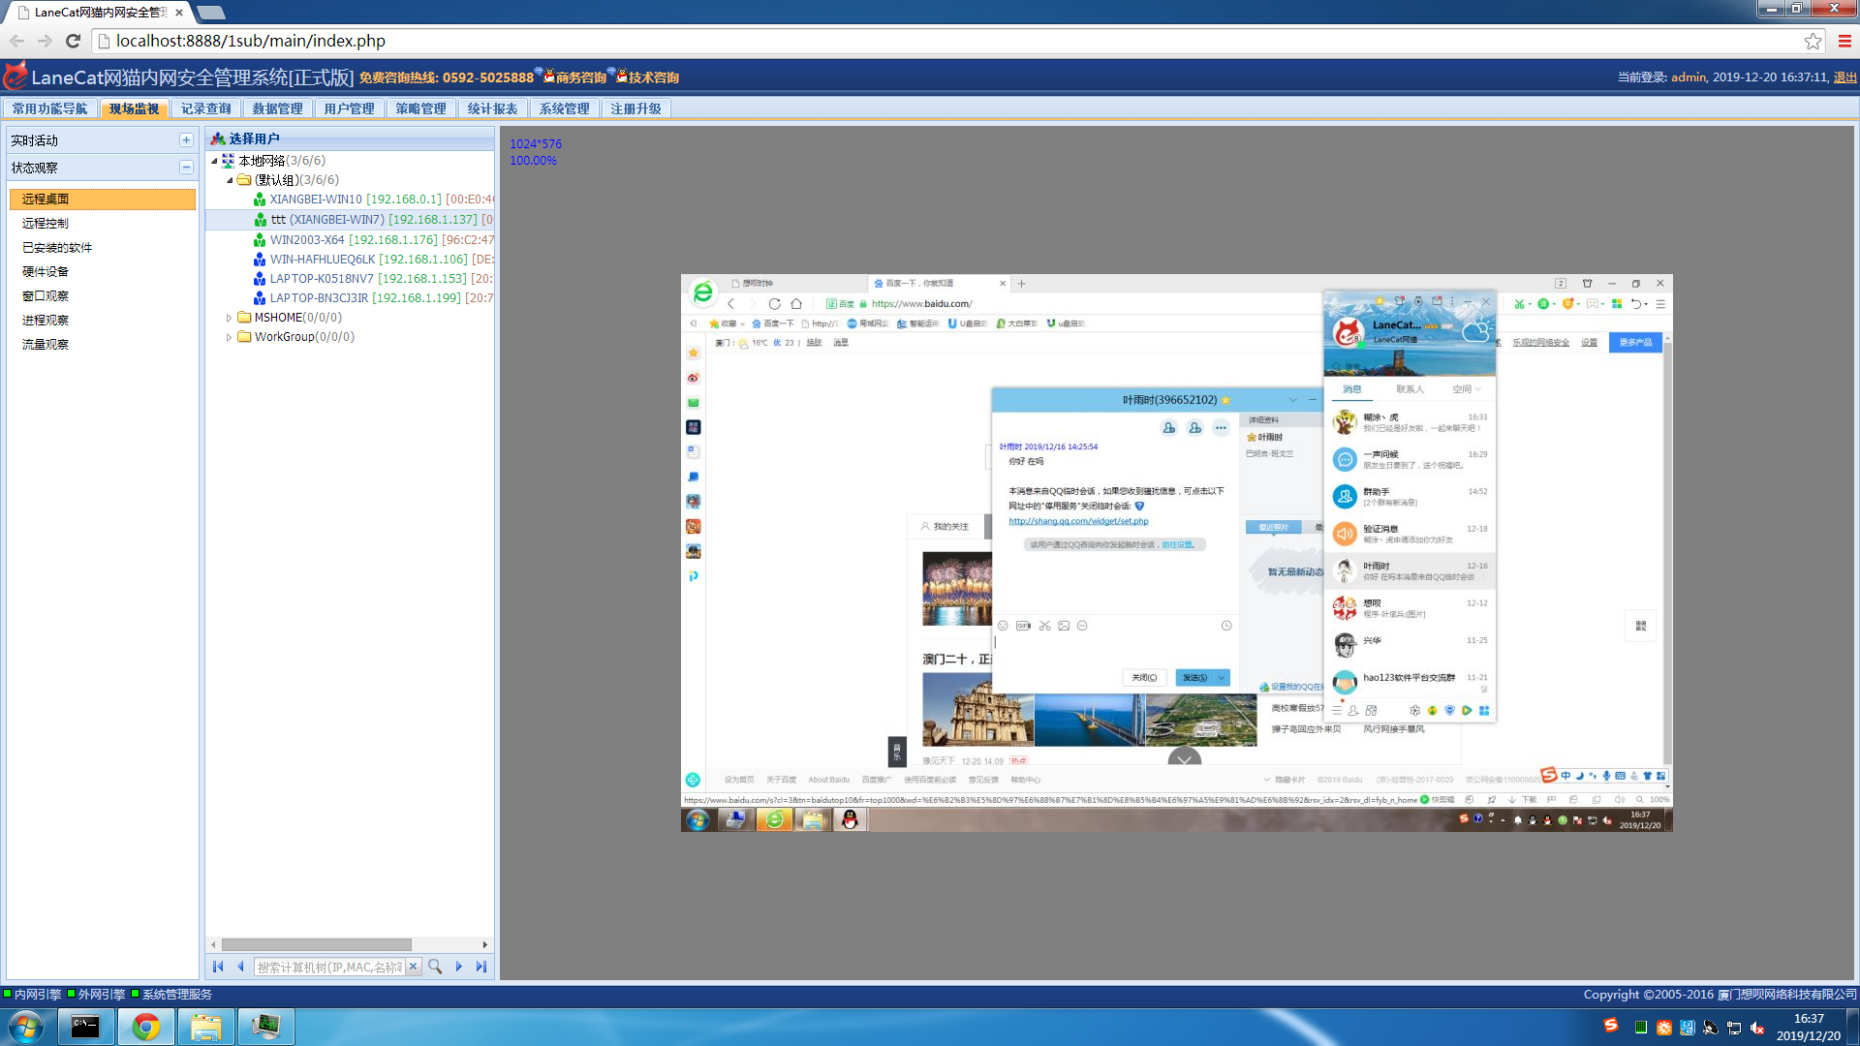Open the 数据管理 tab
The image size is (1860, 1046).
tap(277, 108)
